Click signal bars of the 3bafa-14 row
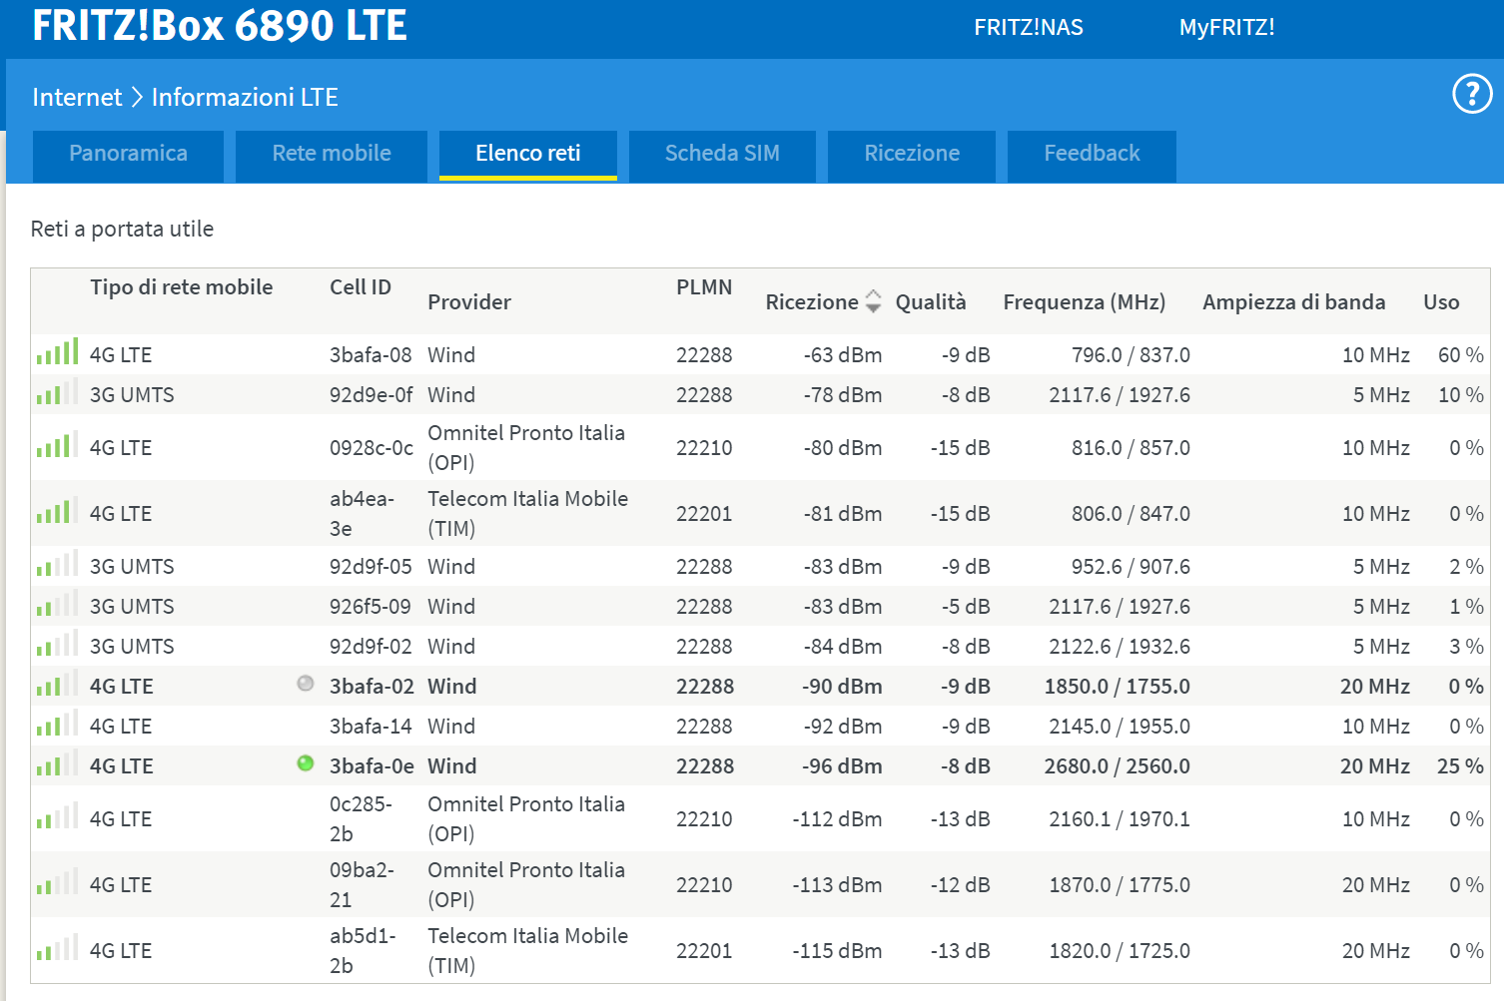The image size is (1504, 1001). click(x=57, y=724)
